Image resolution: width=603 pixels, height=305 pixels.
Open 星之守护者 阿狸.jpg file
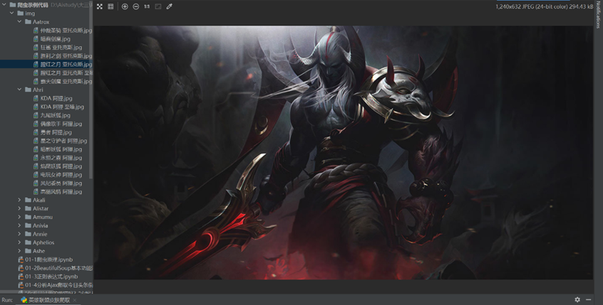point(60,141)
